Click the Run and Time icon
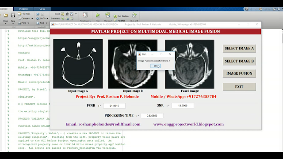The height and width of the screenshot is (159, 283). click(x=134, y=15)
